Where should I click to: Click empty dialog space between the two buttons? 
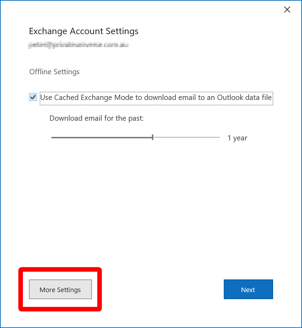pos(162,290)
